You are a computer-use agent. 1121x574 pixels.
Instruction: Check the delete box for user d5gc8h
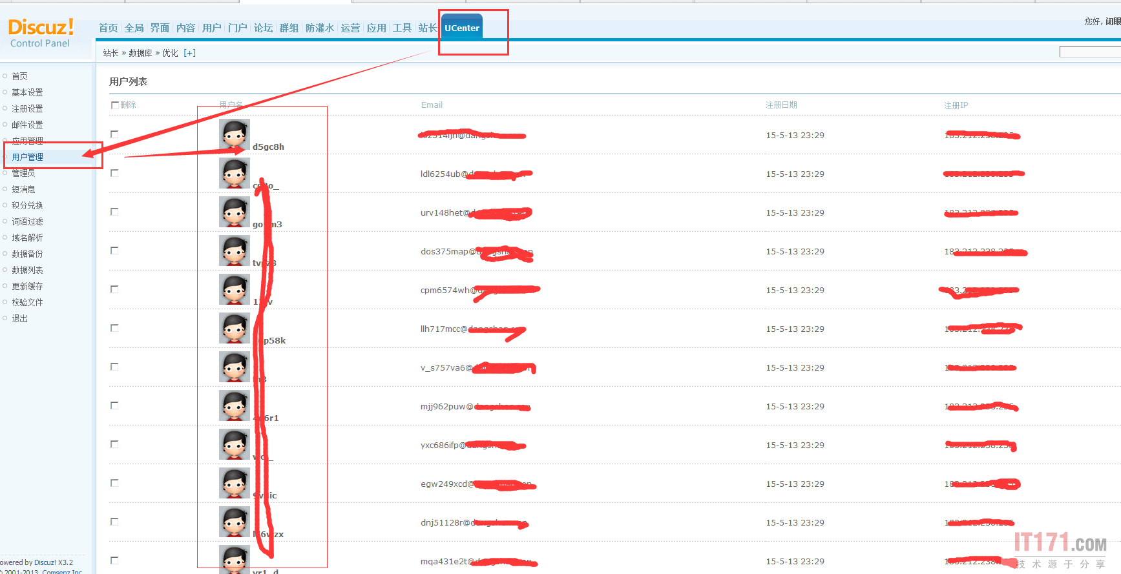point(114,134)
